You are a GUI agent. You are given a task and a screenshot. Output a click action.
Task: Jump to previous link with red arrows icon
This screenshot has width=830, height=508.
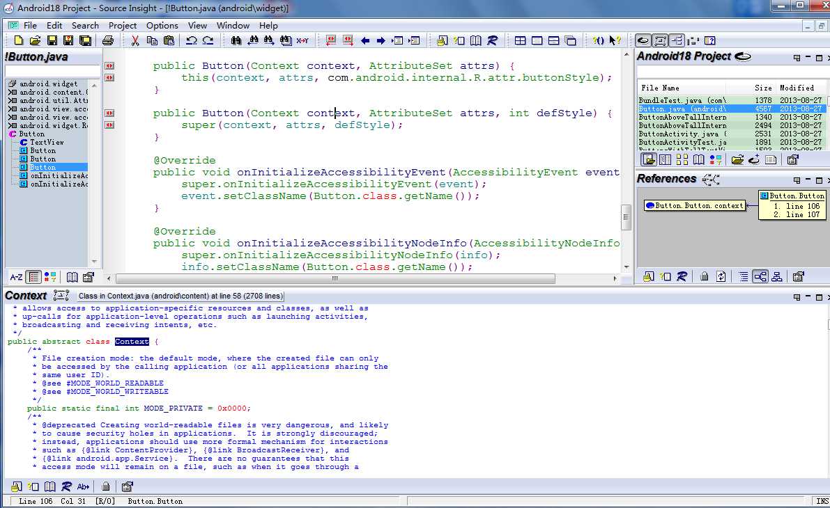point(331,40)
